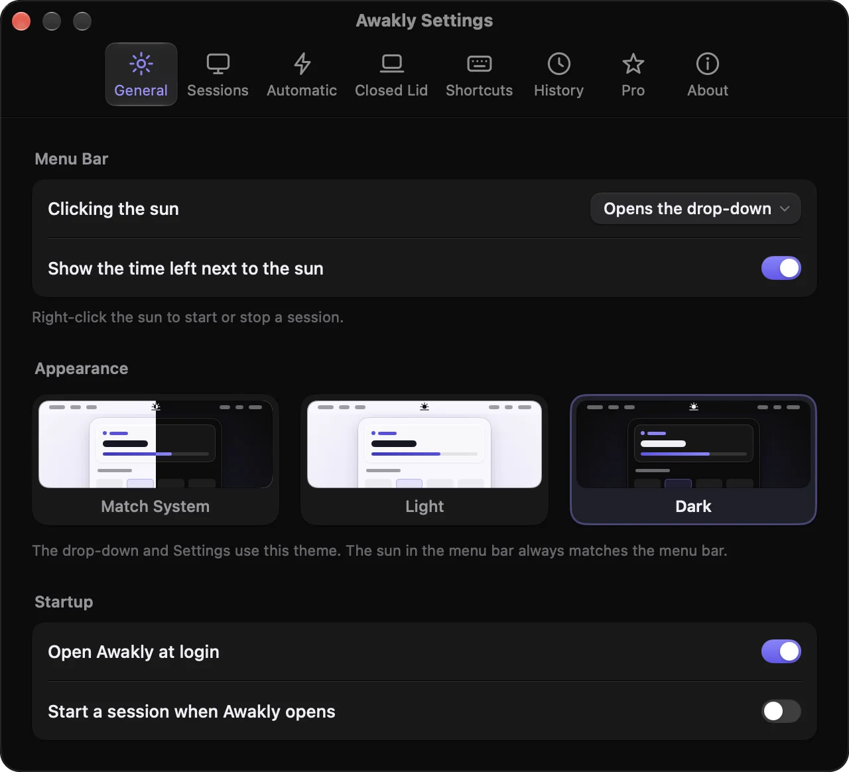
Task: Choose the Match System appearance thumbnail
Action: click(x=156, y=460)
